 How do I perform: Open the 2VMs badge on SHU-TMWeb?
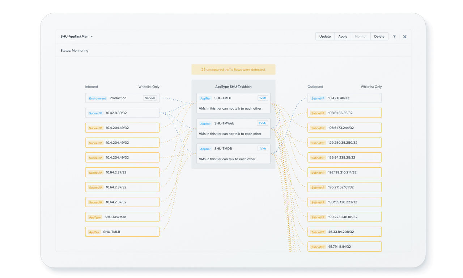click(x=262, y=123)
